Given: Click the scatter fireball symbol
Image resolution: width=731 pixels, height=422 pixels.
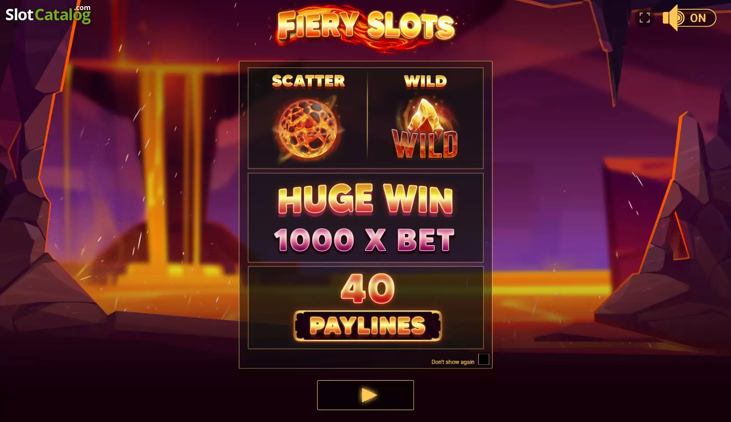Looking at the screenshot, I should tap(308, 128).
